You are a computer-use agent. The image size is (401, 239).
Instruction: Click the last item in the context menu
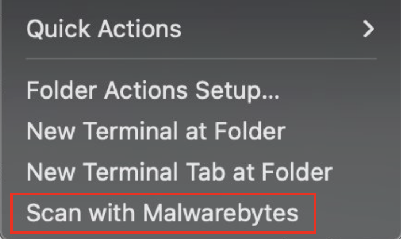pyautogui.click(x=162, y=213)
